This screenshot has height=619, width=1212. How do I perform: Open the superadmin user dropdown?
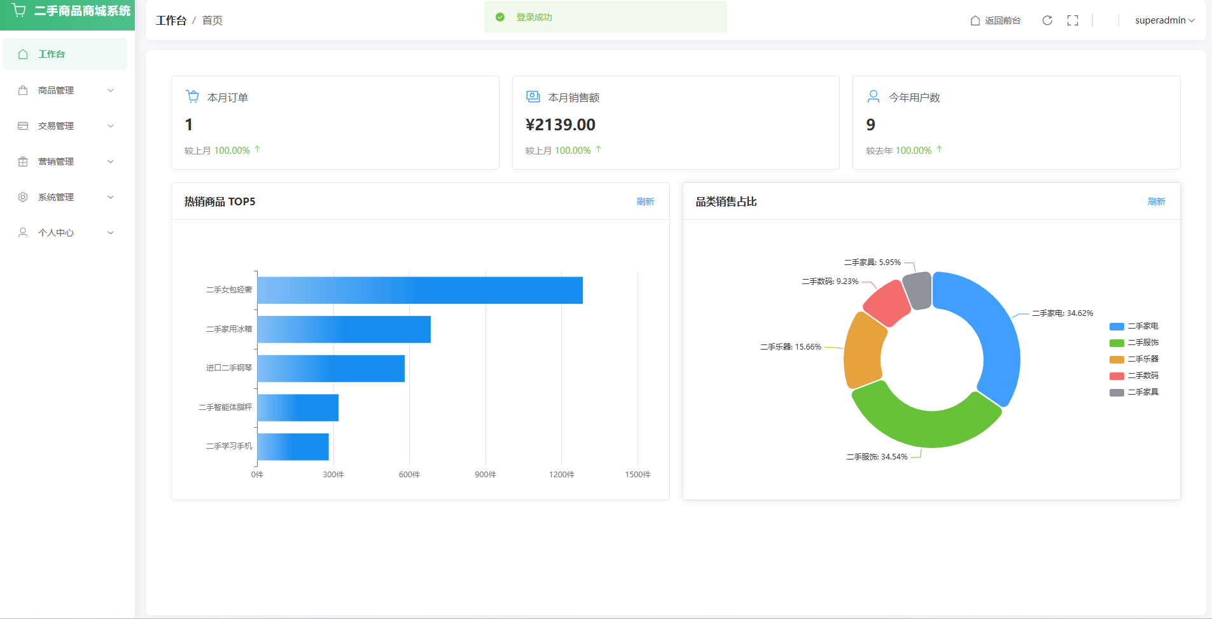[1164, 20]
